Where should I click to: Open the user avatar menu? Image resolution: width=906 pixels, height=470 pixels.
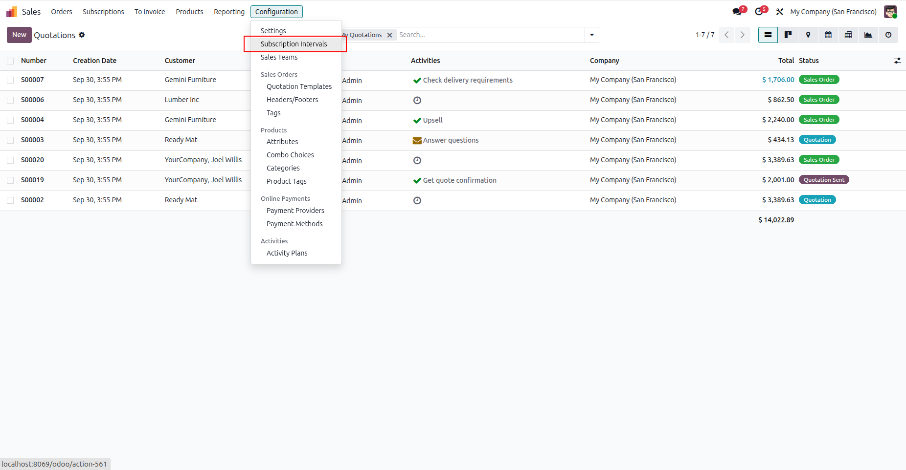[890, 12]
